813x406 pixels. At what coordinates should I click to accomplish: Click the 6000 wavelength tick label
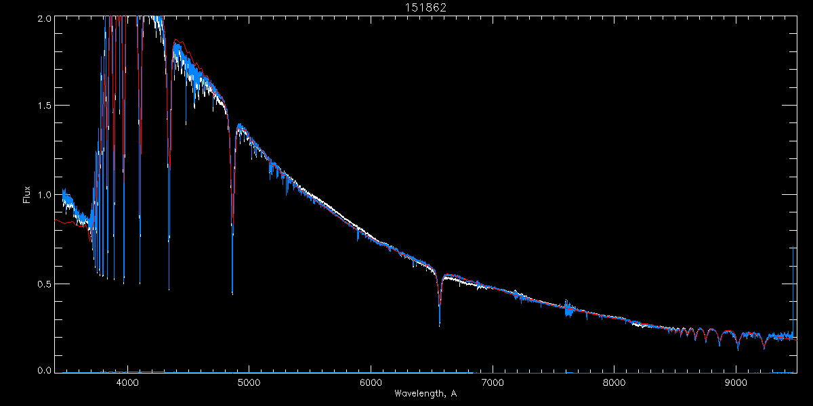tap(371, 382)
